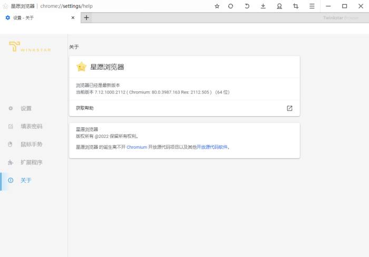Close the 设置 - 关于 tab
The height and width of the screenshot is (257, 369).
tap(73, 17)
